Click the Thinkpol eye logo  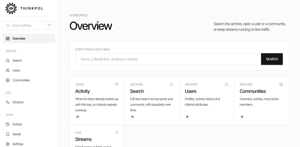[11, 8]
